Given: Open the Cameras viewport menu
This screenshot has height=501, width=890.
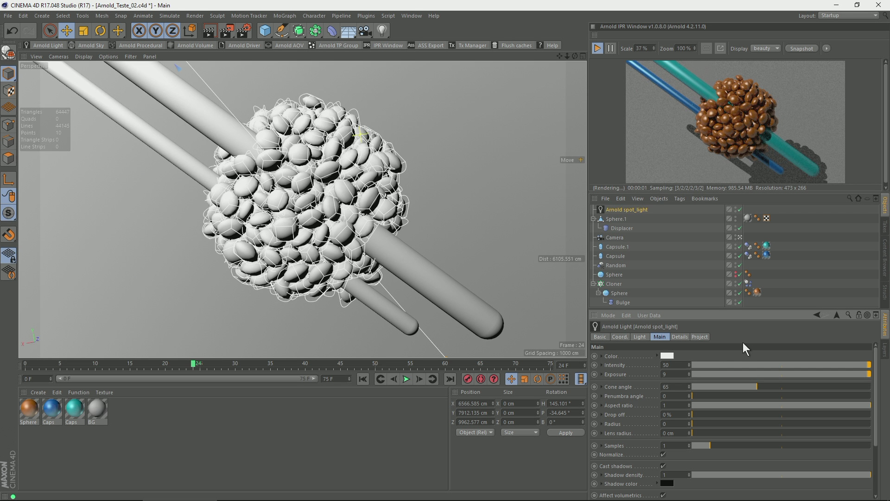Looking at the screenshot, I should pos(58,57).
